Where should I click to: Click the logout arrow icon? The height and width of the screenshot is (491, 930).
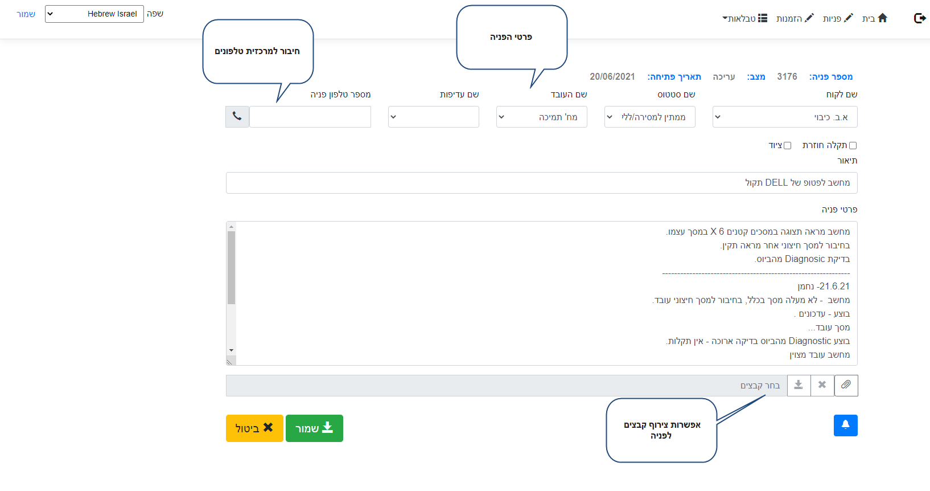[920, 18]
